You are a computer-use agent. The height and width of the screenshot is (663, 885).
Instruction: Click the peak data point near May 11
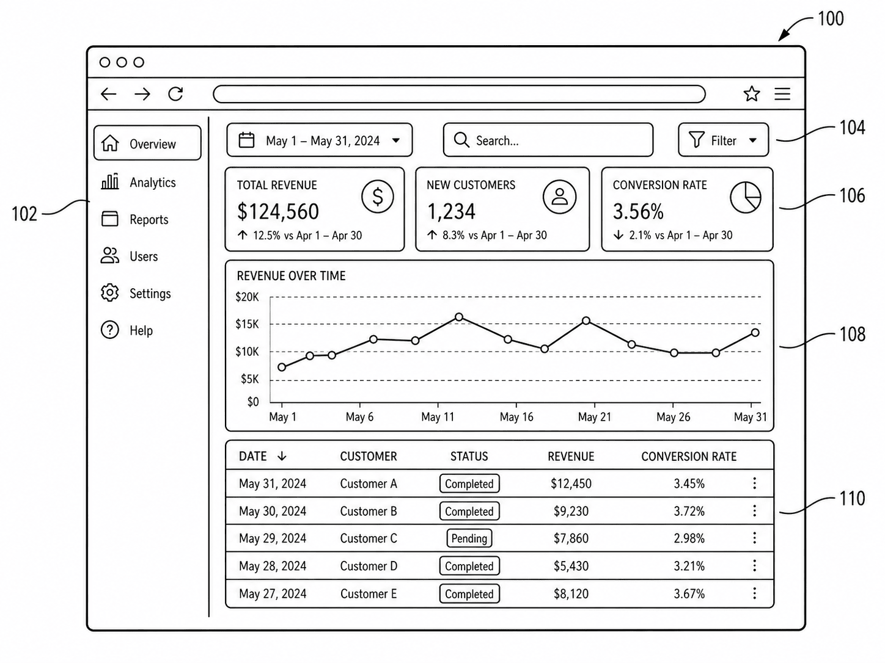459,317
